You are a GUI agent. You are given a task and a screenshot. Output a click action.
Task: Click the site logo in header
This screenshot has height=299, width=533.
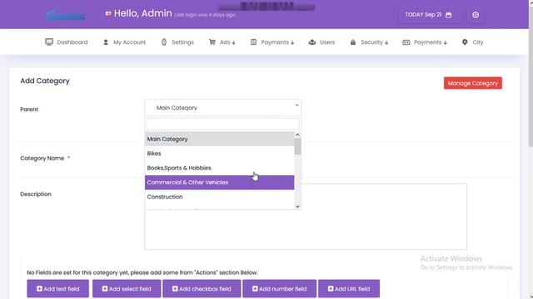coord(66,15)
